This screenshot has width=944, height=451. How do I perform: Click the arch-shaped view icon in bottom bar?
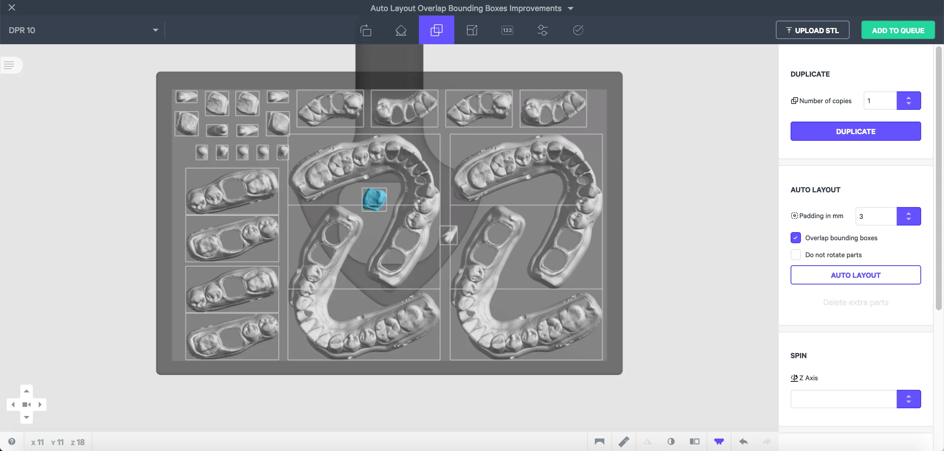[600, 441]
